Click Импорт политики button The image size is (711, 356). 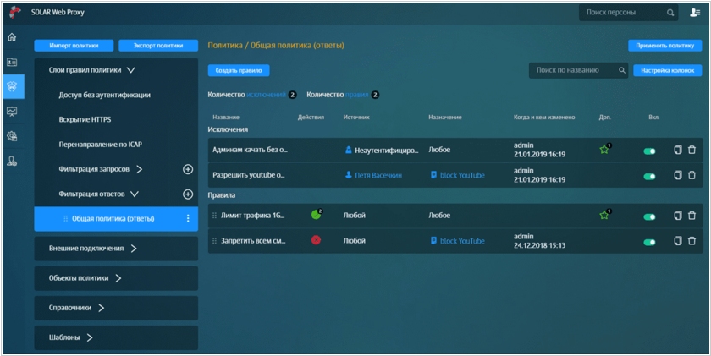pos(74,46)
